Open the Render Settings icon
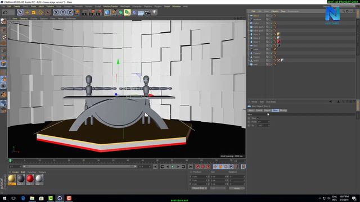The image size is (360, 202). point(99,12)
